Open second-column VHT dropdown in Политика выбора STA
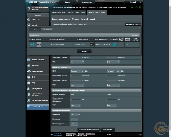 [113, 85]
